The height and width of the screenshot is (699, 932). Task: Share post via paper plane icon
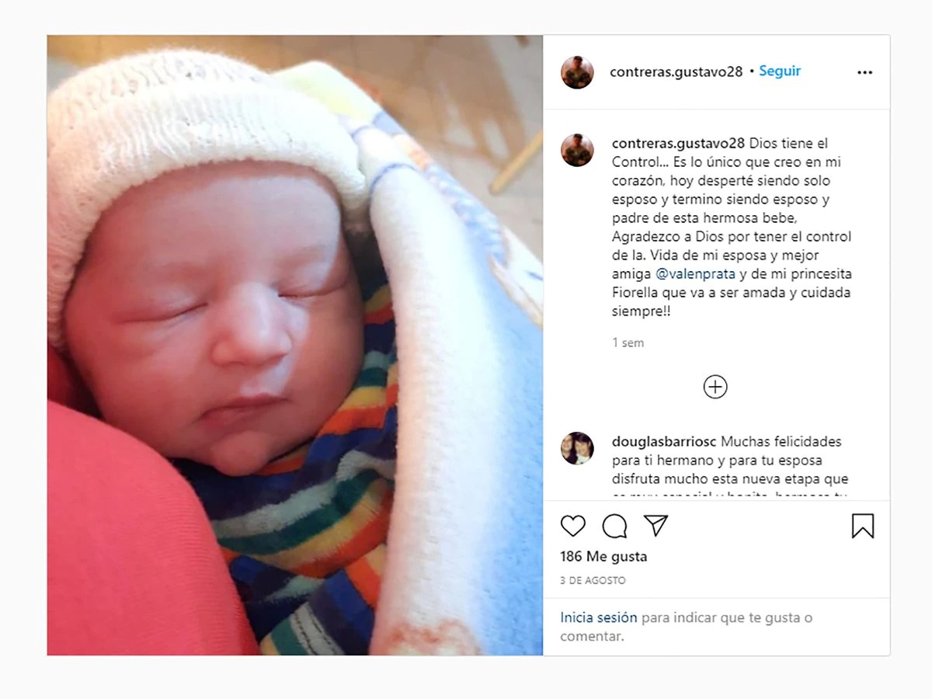[656, 526]
